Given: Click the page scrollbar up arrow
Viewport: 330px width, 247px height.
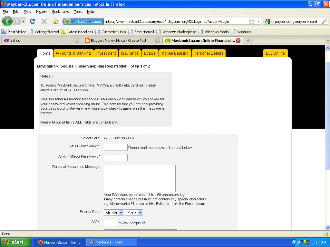Looking at the screenshot, I should coord(327,48).
